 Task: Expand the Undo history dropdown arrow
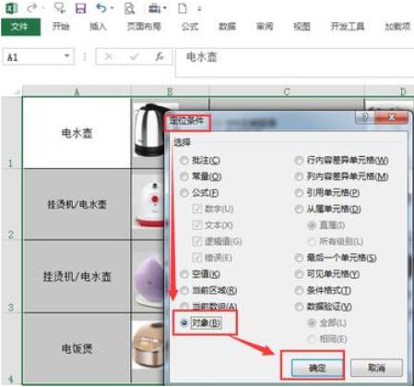[112, 8]
